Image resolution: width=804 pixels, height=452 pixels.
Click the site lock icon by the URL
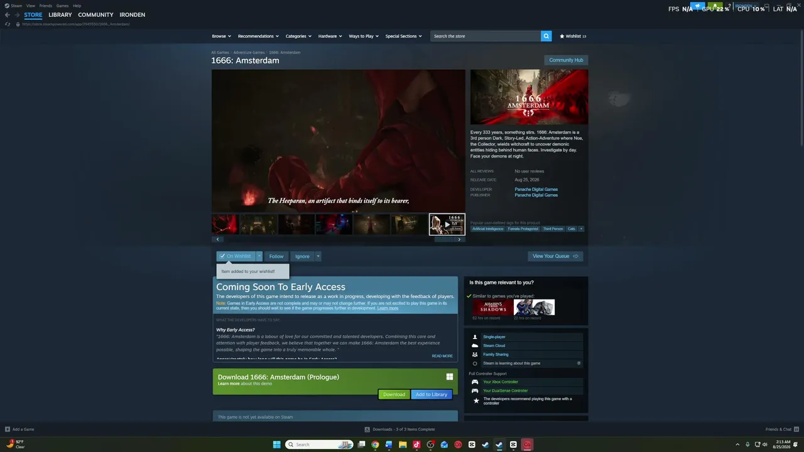click(x=18, y=24)
